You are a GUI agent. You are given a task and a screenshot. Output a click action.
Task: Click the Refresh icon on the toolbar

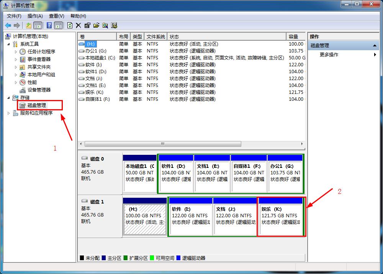(x=70, y=25)
